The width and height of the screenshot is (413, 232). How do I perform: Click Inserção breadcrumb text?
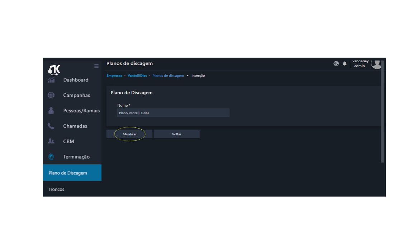(198, 76)
